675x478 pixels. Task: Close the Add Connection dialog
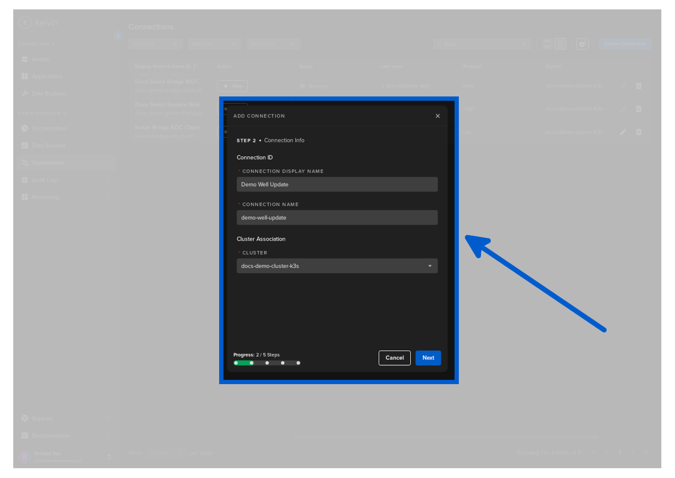(x=437, y=116)
